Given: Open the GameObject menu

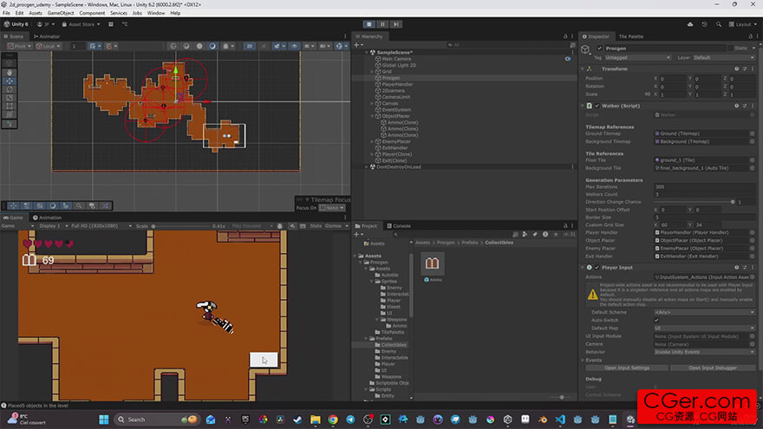Looking at the screenshot, I should (x=61, y=13).
